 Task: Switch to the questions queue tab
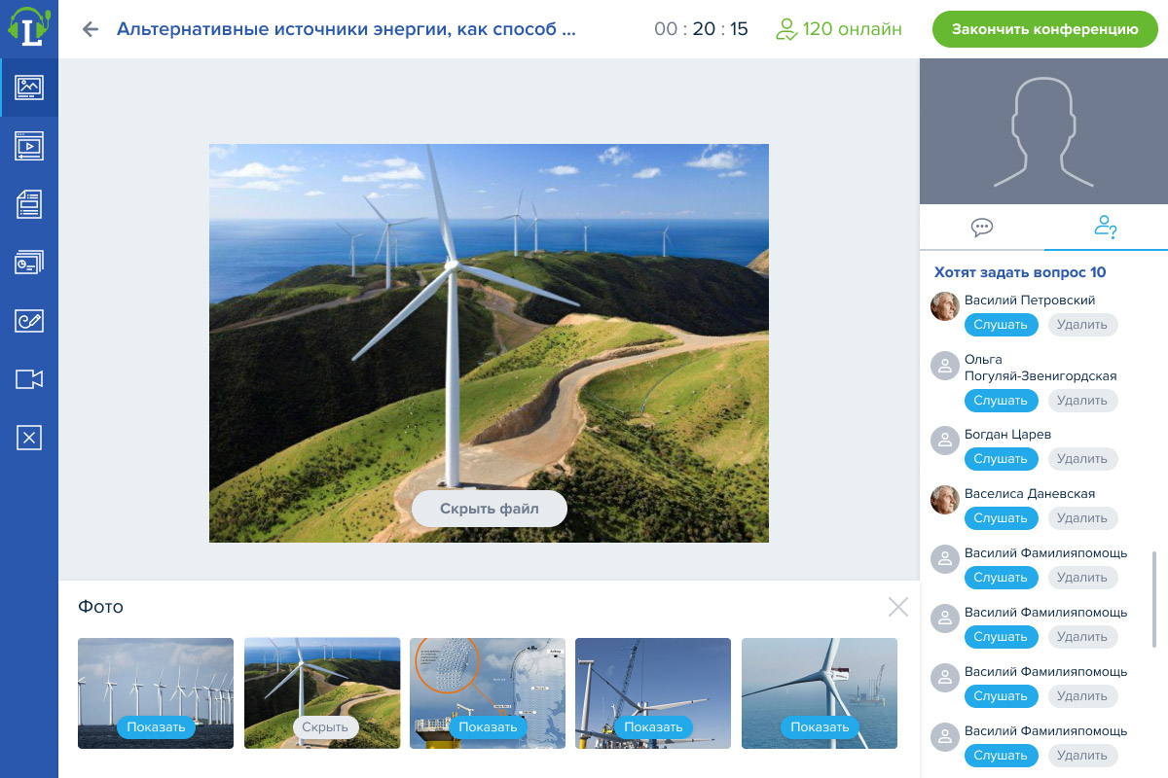[1106, 228]
